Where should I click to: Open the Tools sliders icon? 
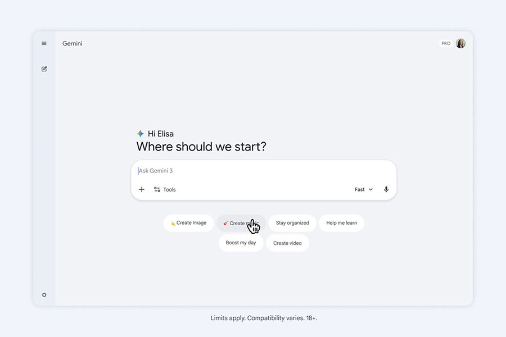pos(157,189)
